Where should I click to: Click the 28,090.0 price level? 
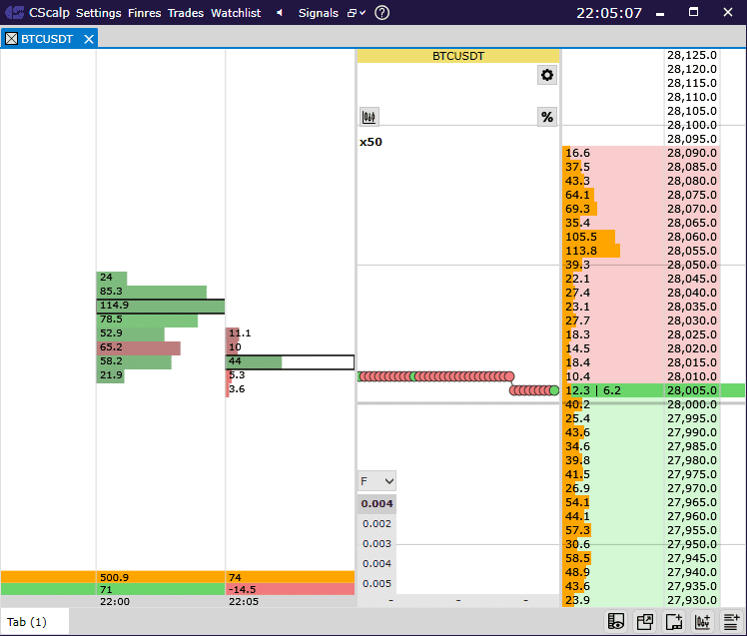coord(692,153)
